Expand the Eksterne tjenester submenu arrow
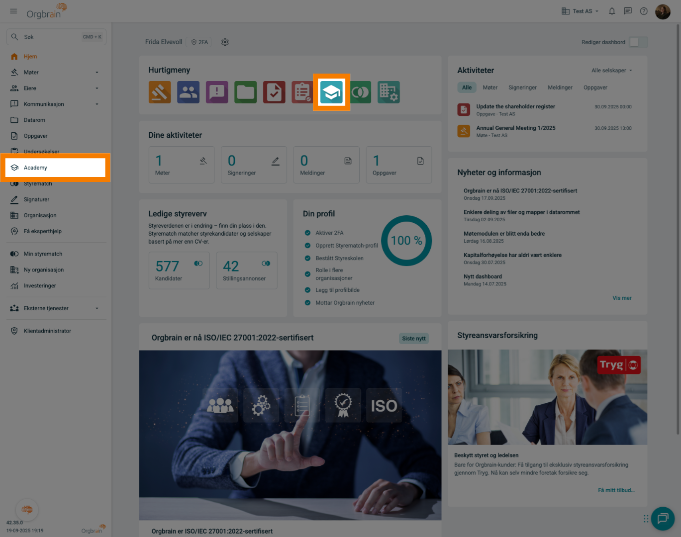 pyautogui.click(x=97, y=308)
